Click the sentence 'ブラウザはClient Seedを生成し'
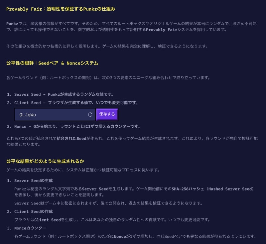 (112, 220)
